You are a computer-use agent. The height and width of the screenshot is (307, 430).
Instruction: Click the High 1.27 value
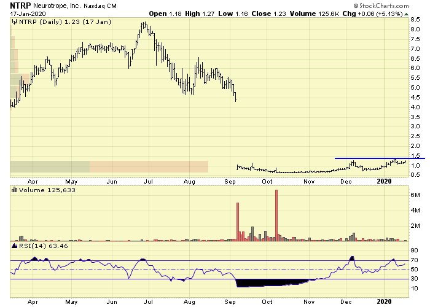click(x=200, y=14)
